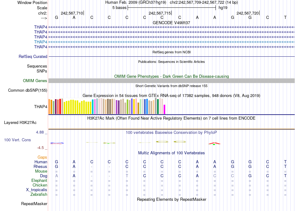This screenshot has width=295, height=211.
Task: Open Publications: Sequences in Scientific Articles title
Action: pyautogui.click(x=171, y=62)
